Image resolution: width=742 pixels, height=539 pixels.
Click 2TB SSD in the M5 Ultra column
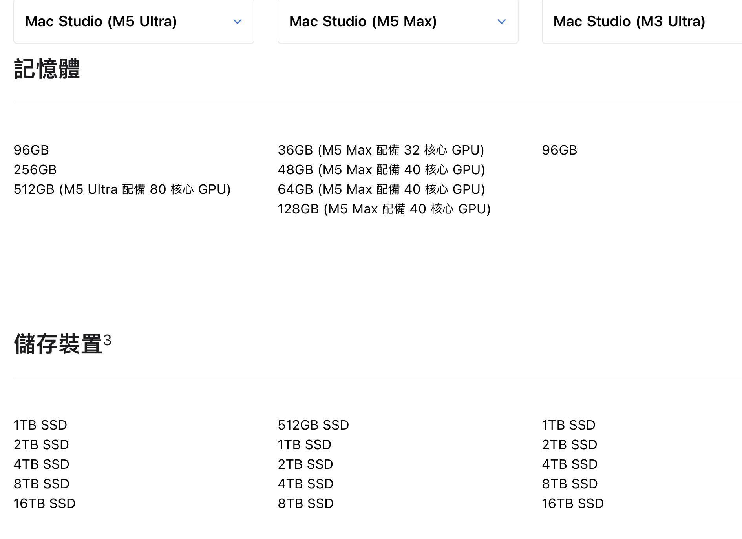click(x=42, y=444)
